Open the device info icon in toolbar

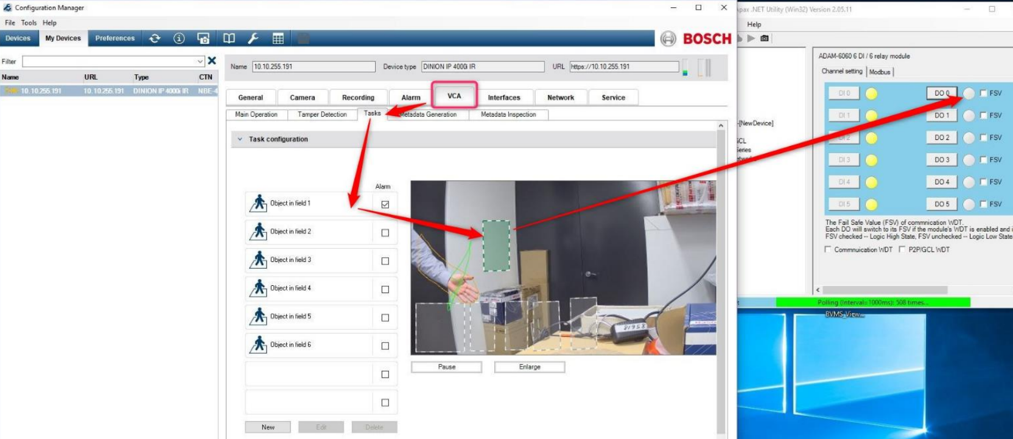179,38
